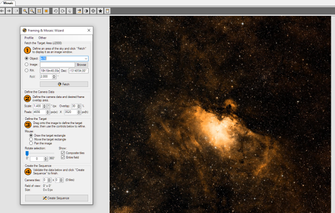Click the rotate counterclockwise icon

(x=56, y=10)
